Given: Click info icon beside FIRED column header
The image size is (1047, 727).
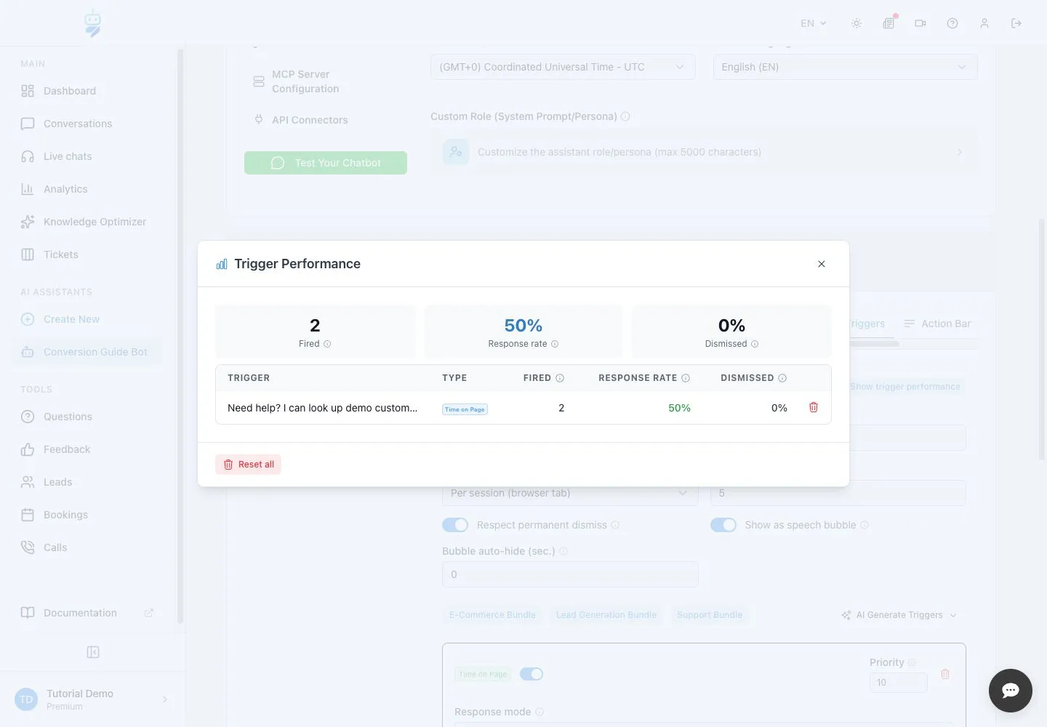Looking at the screenshot, I should click(560, 378).
